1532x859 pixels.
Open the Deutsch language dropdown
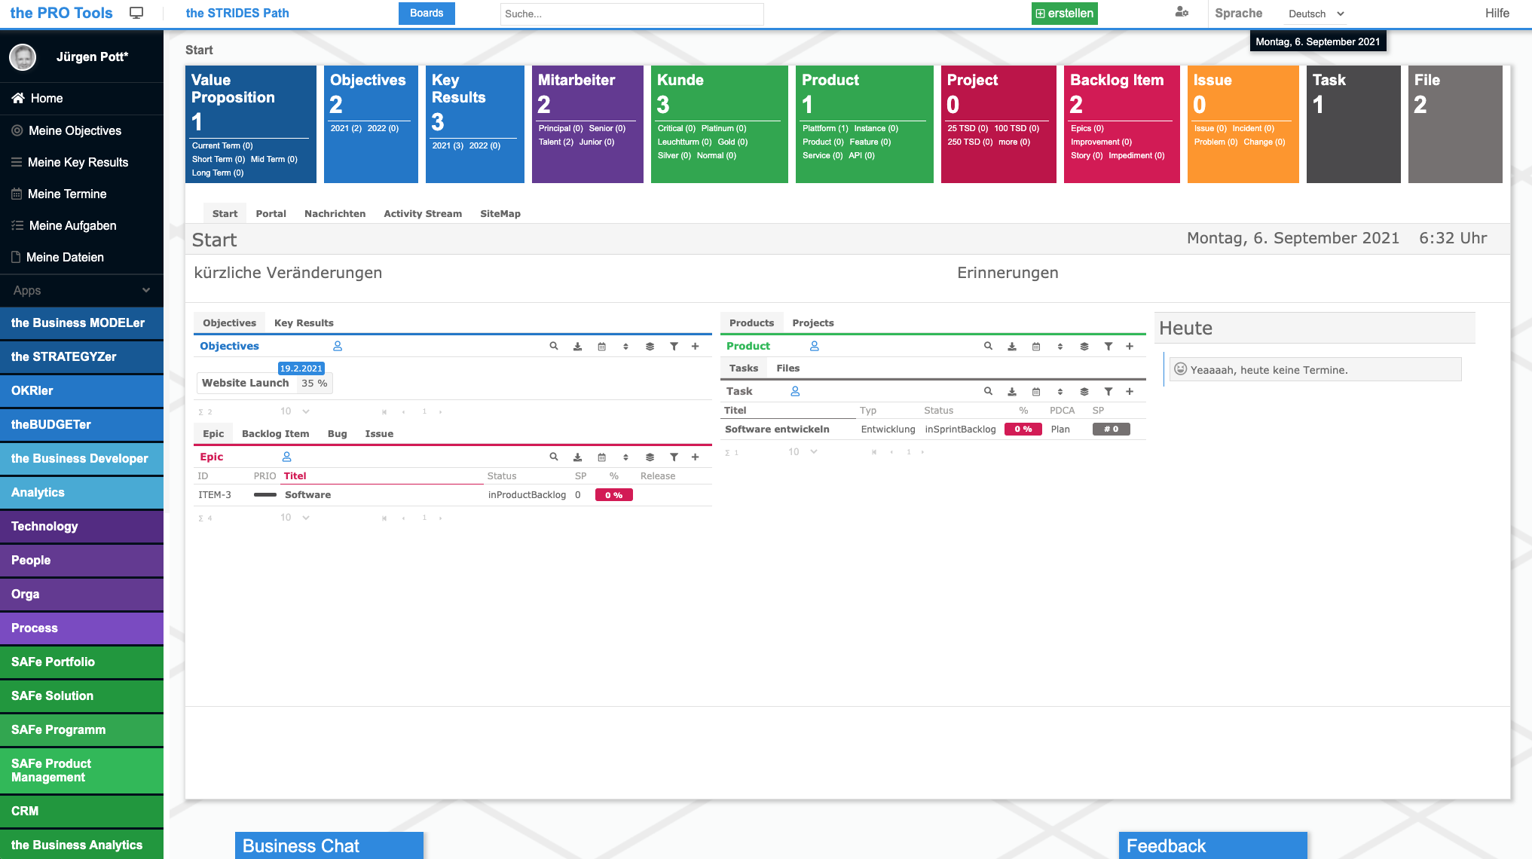pos(1316,14)
